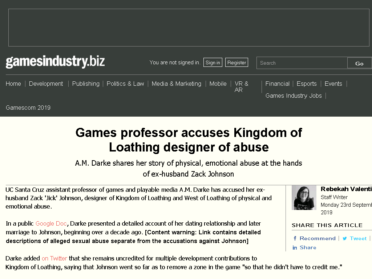Click the 'Staff Writer' text
The image size is (372, 279).
[334, 197]
